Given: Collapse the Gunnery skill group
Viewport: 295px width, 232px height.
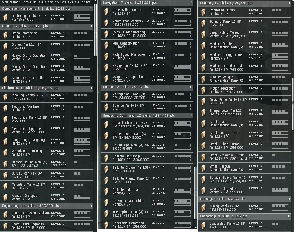Looking at the screenshot, I should [x=289, y=3].
